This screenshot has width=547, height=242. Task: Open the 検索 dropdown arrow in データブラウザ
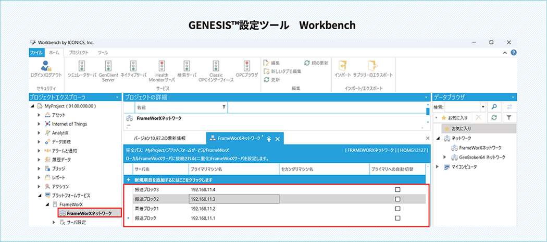click(483, 106)
